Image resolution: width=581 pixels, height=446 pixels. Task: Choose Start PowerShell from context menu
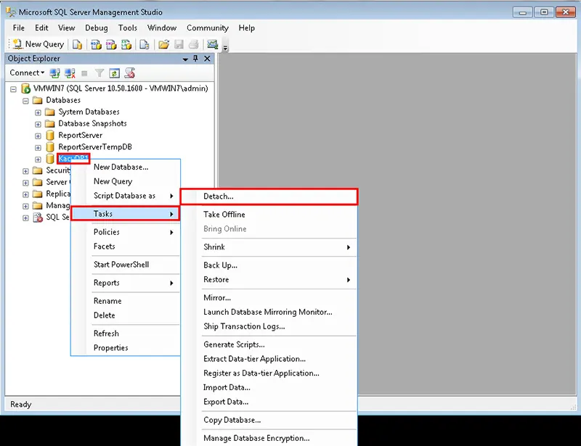pyautogui.click(x=125, y=265)
